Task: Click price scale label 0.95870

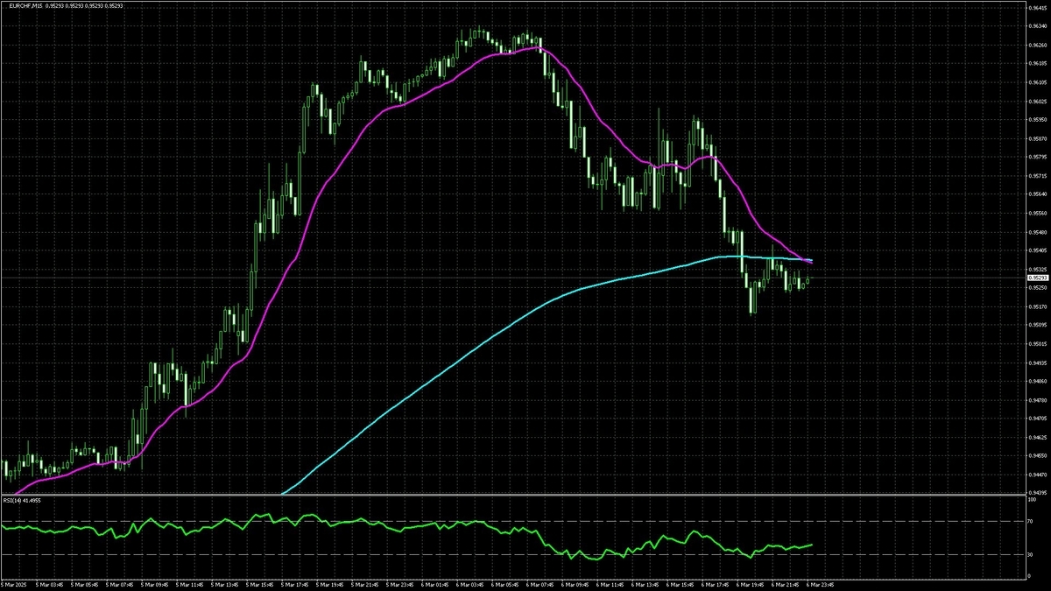Action: (1038, 138)
